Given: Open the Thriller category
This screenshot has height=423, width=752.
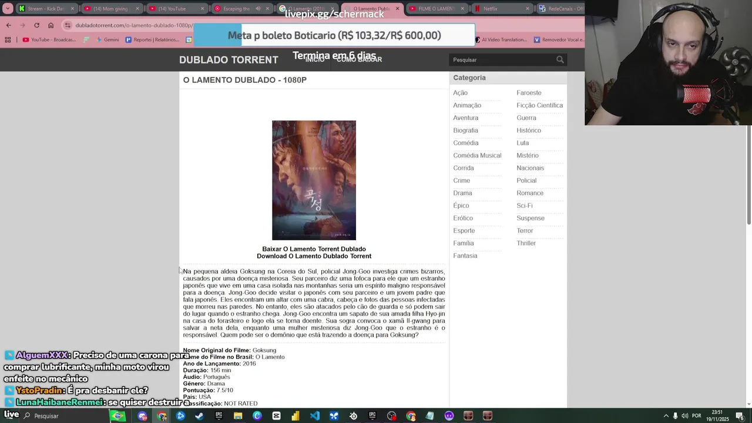Looking at the screenshot, I should tap(526, 243).
